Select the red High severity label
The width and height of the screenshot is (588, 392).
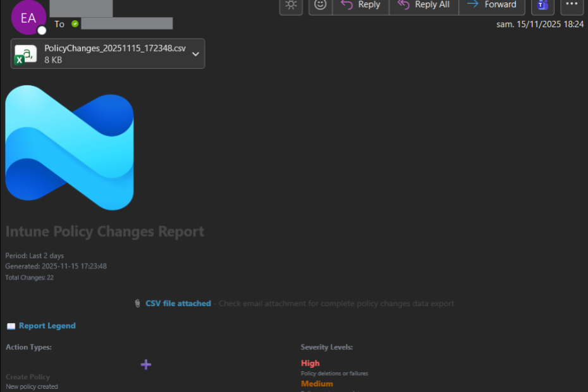(x=310, y=364)
